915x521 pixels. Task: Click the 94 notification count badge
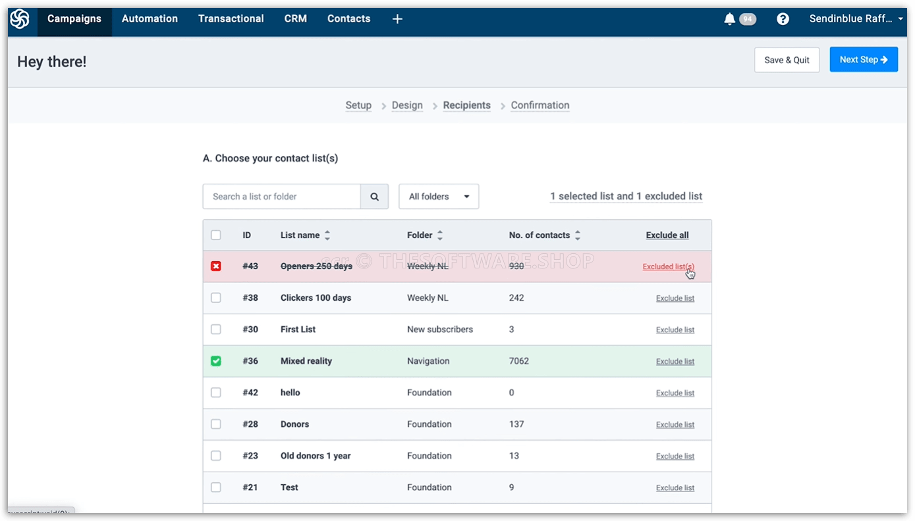747,19
